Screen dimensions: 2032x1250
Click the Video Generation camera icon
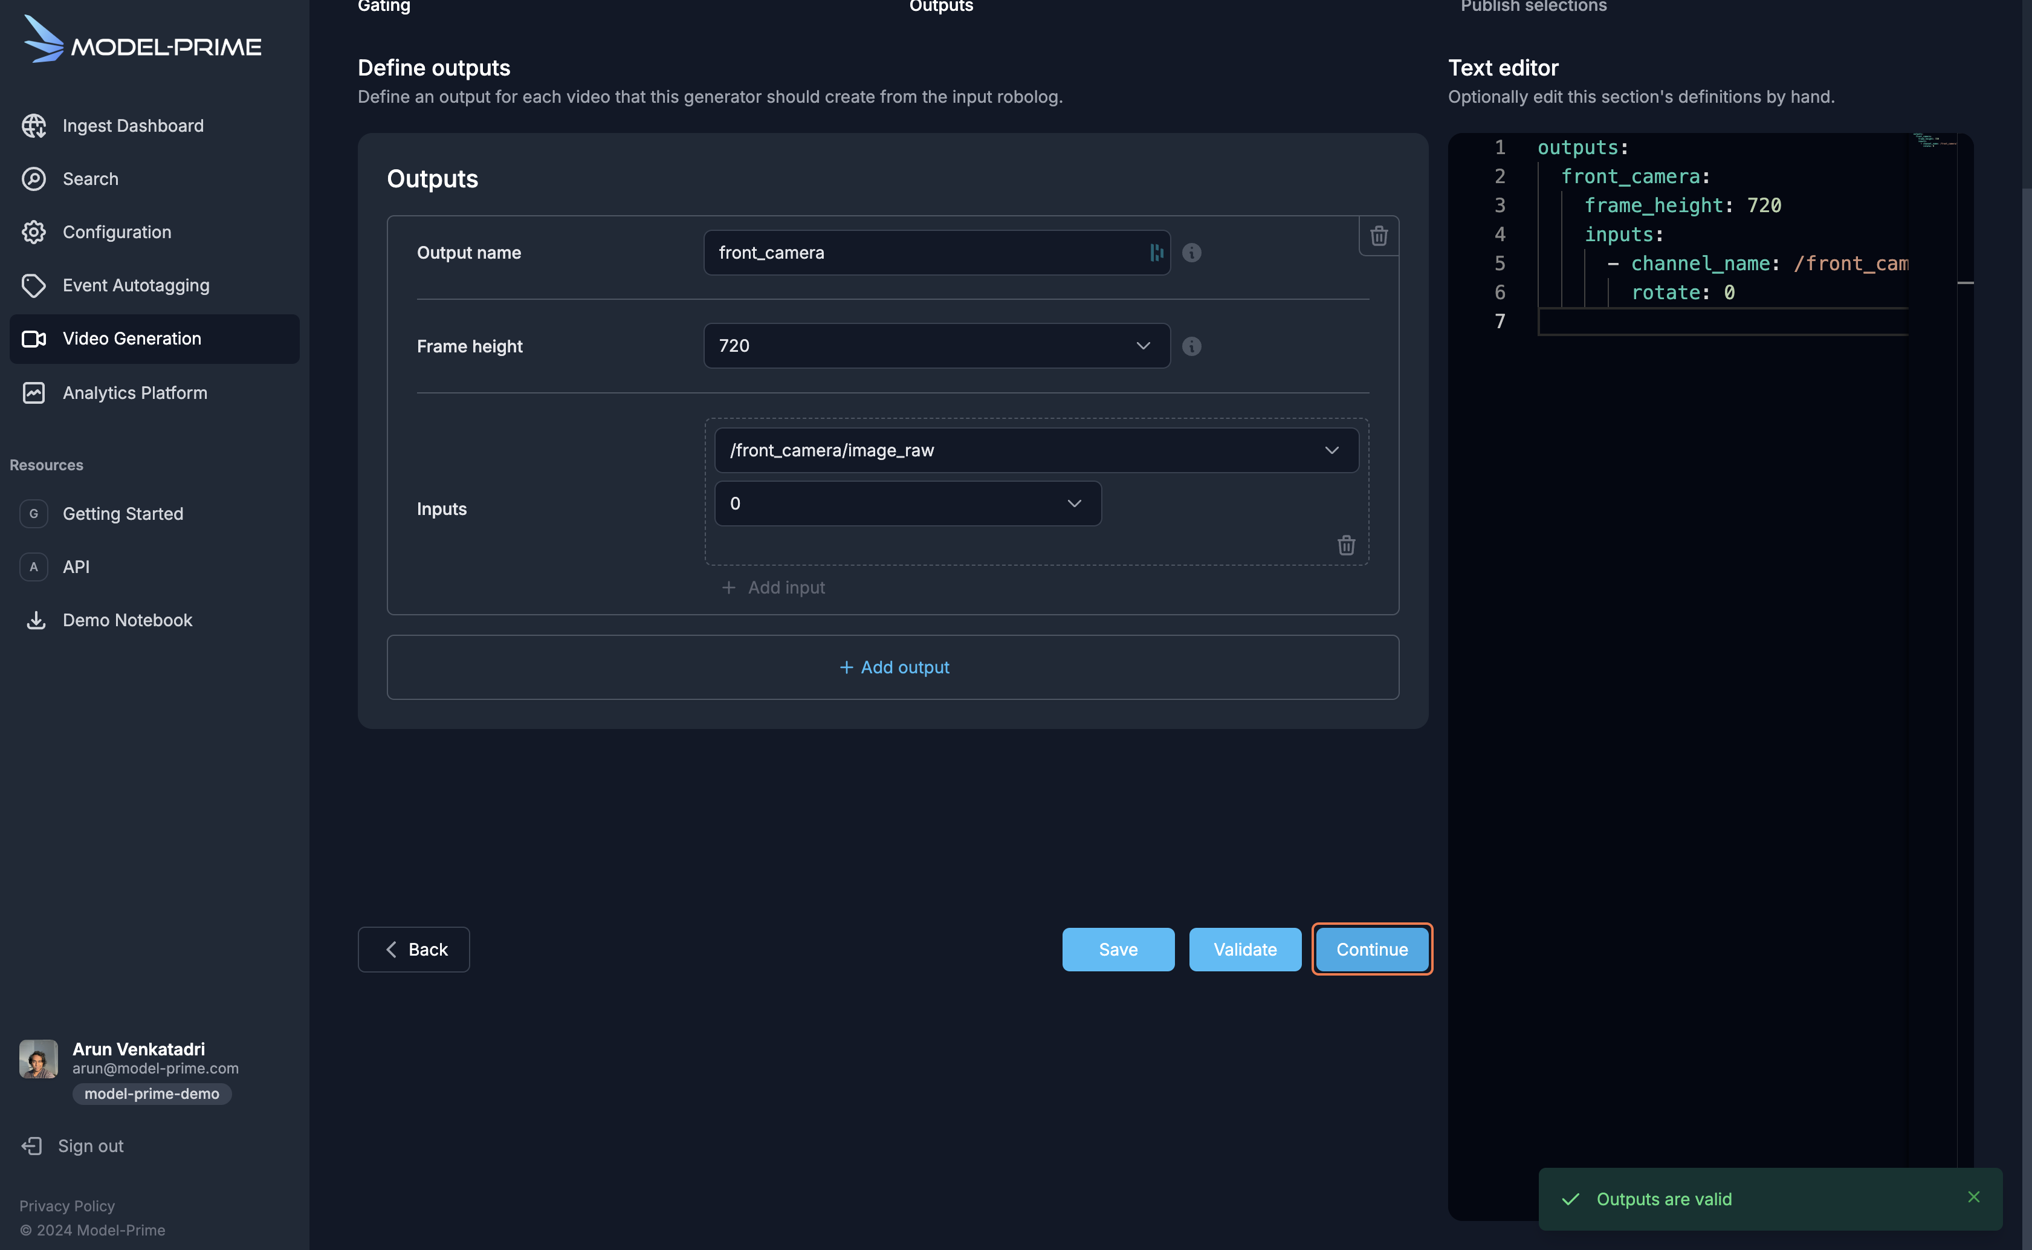34,339
